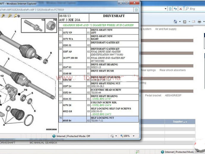Click the zoom in magnifier icon

pyautogui.click(x=3, y=16)
